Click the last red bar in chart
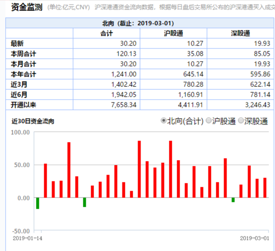Viewport: 275px width, 251px height. [x=265, y=188]
